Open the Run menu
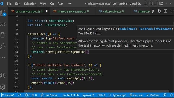The width and height of the screenshot is (174, 98). pyautogui.click(x=60, y=4)
